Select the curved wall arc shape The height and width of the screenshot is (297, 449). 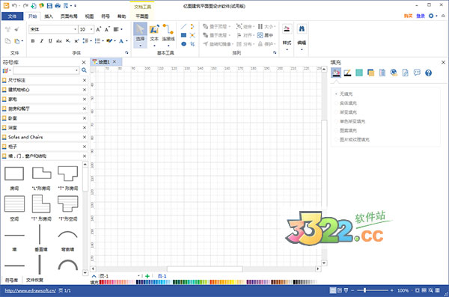[67, 235]
